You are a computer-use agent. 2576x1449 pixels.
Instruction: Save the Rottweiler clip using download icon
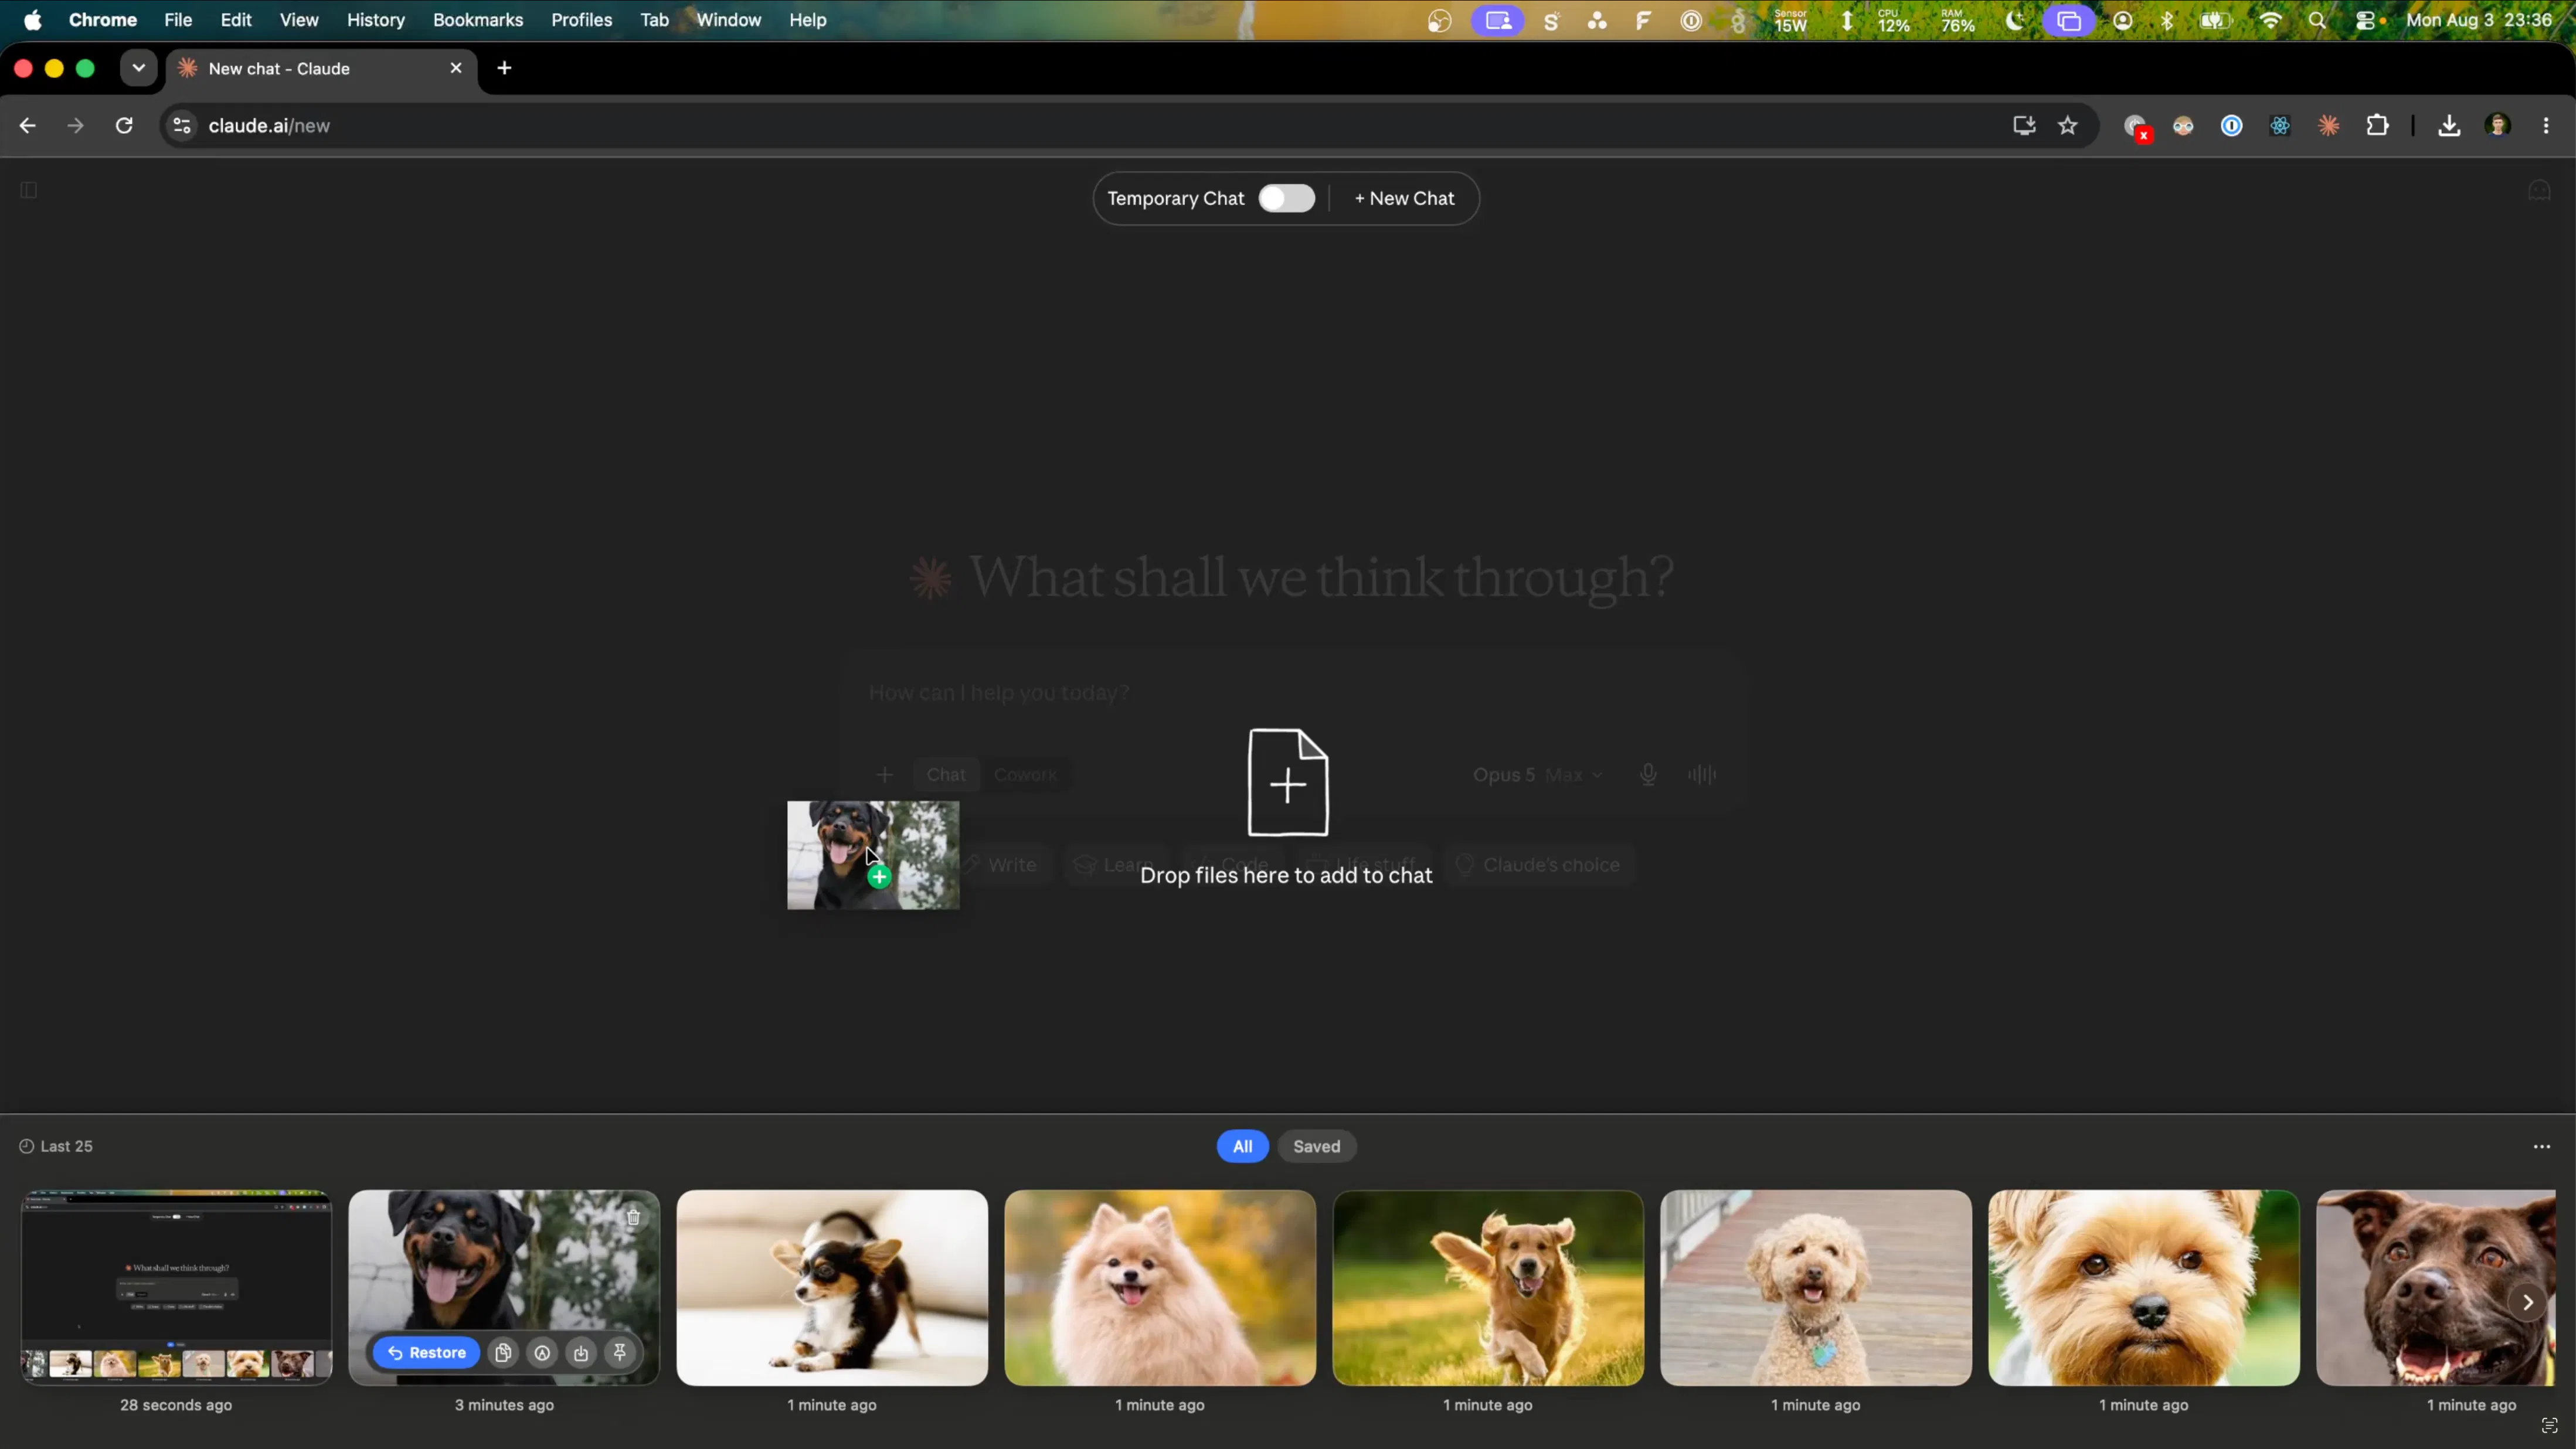tap(581, 1353)
